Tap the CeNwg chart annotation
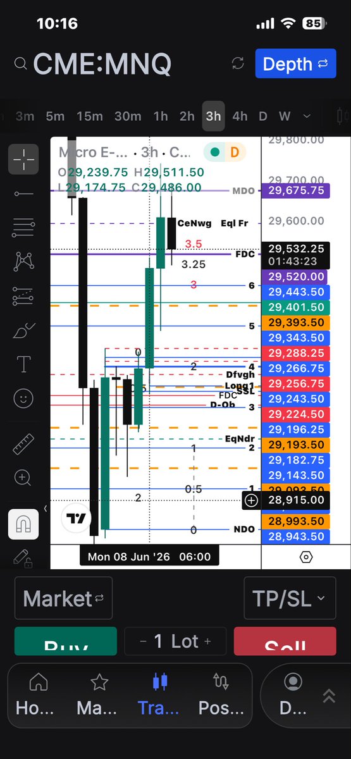This screenshot has height=759, width=351. pyautogui.click(x=194, y=223)
